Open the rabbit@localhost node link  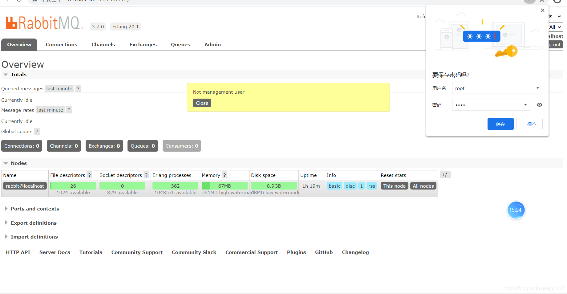(25, 186)
